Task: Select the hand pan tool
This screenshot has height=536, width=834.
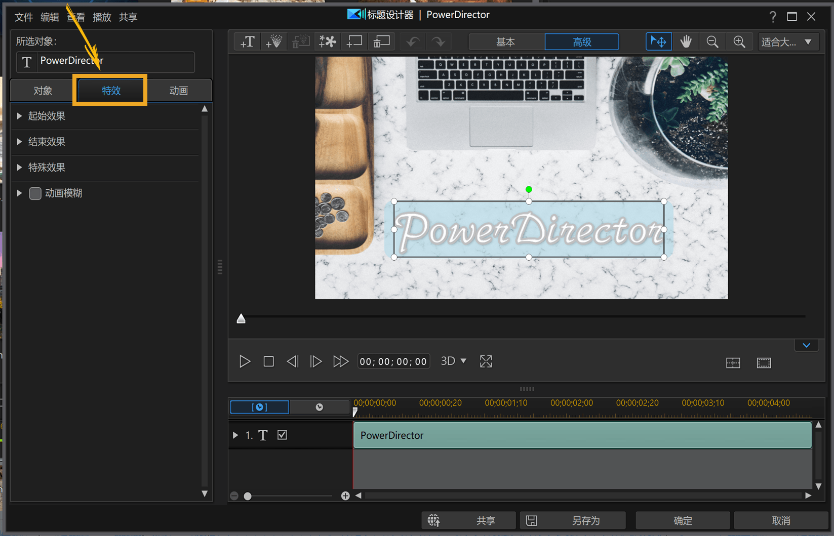Action: tap(686, 42)
